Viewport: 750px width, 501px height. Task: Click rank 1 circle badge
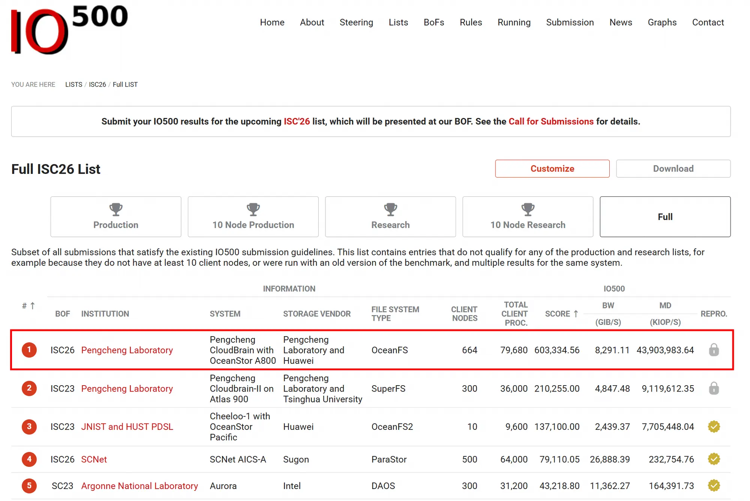click(x=29, y=350)
